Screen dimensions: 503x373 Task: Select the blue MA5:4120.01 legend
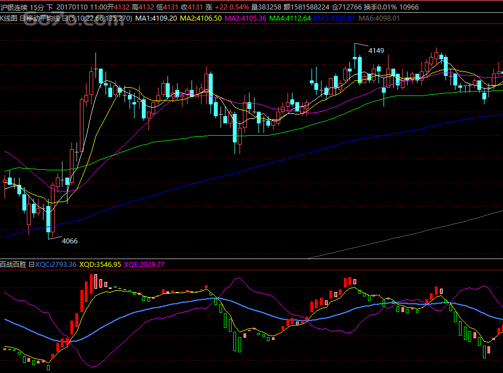tap(334, 18)
